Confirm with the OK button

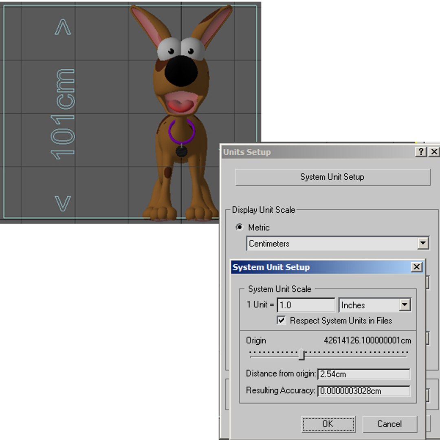pos(328,424)
